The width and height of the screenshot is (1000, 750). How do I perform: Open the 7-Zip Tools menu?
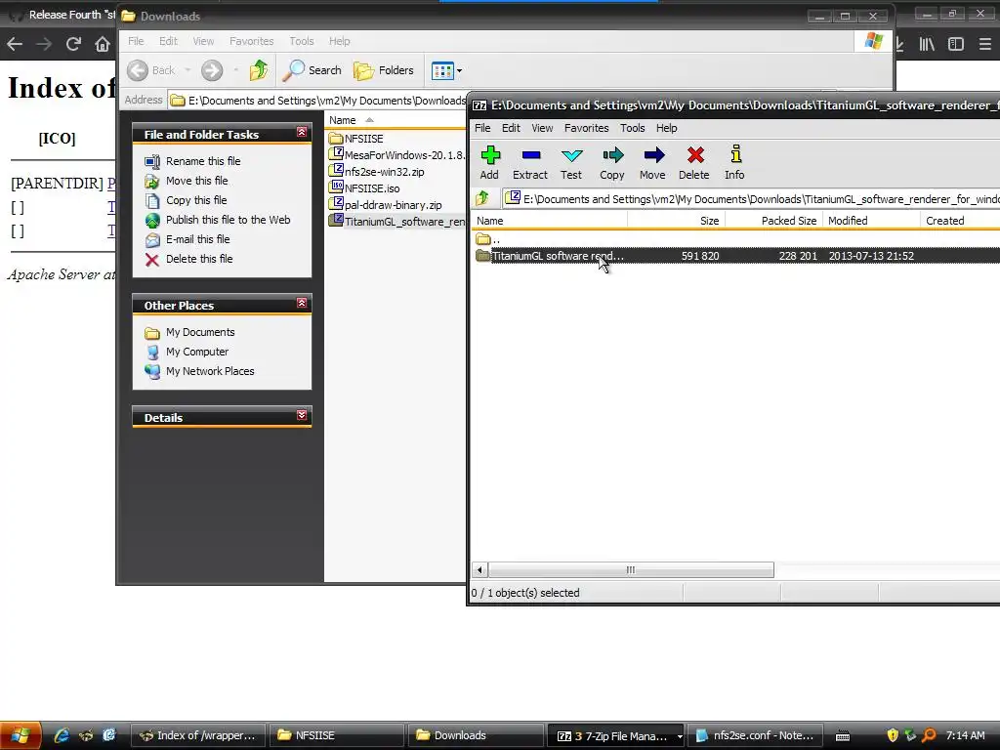pyautogui.click(x=632, y=128)
